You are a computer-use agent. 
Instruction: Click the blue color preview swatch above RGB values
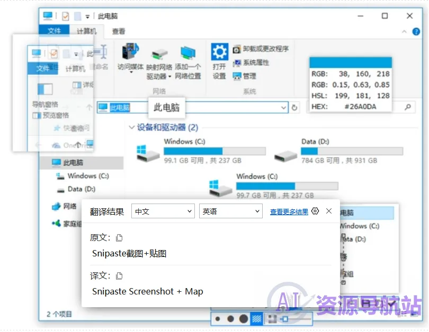351,62
